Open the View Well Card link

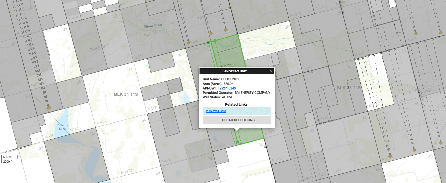pyautogui.click(x=216, y=111)
